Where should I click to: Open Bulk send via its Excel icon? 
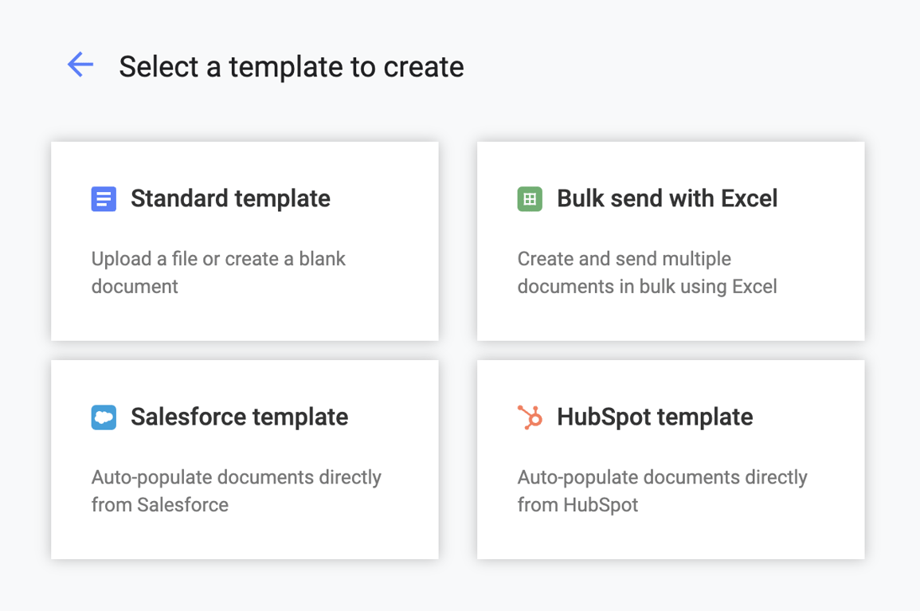click(x=530, y=198)
